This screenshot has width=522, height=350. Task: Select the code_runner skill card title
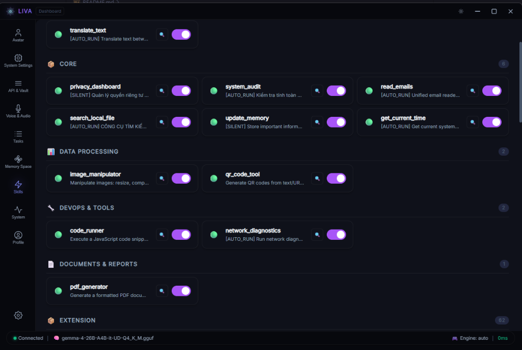[x=87, y=231]
